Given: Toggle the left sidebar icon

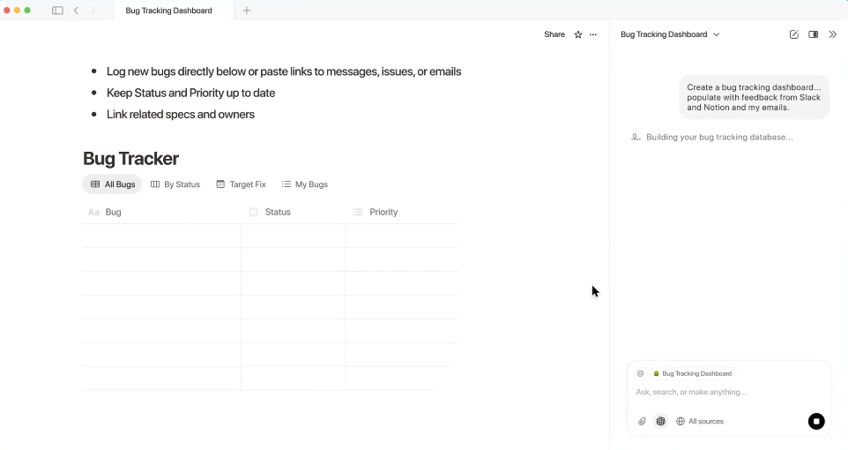Looking at the screenshot, I should coord(57,11).
